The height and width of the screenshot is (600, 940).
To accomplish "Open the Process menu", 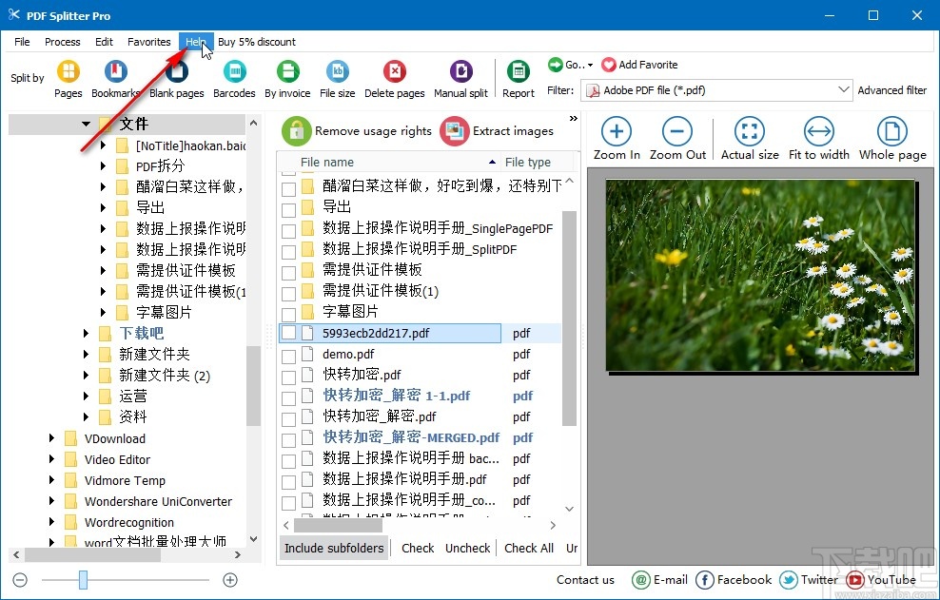I will (63, 42).
